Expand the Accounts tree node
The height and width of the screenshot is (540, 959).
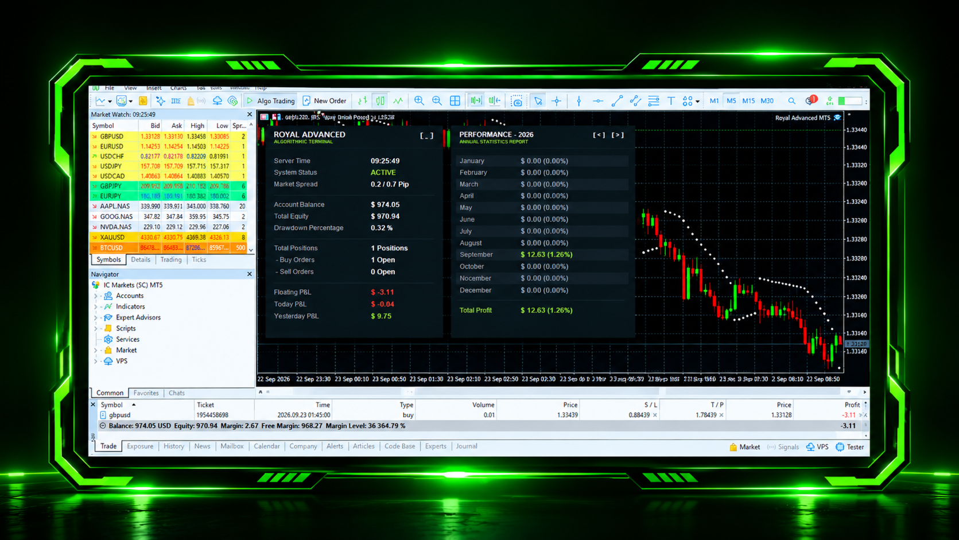96,296
